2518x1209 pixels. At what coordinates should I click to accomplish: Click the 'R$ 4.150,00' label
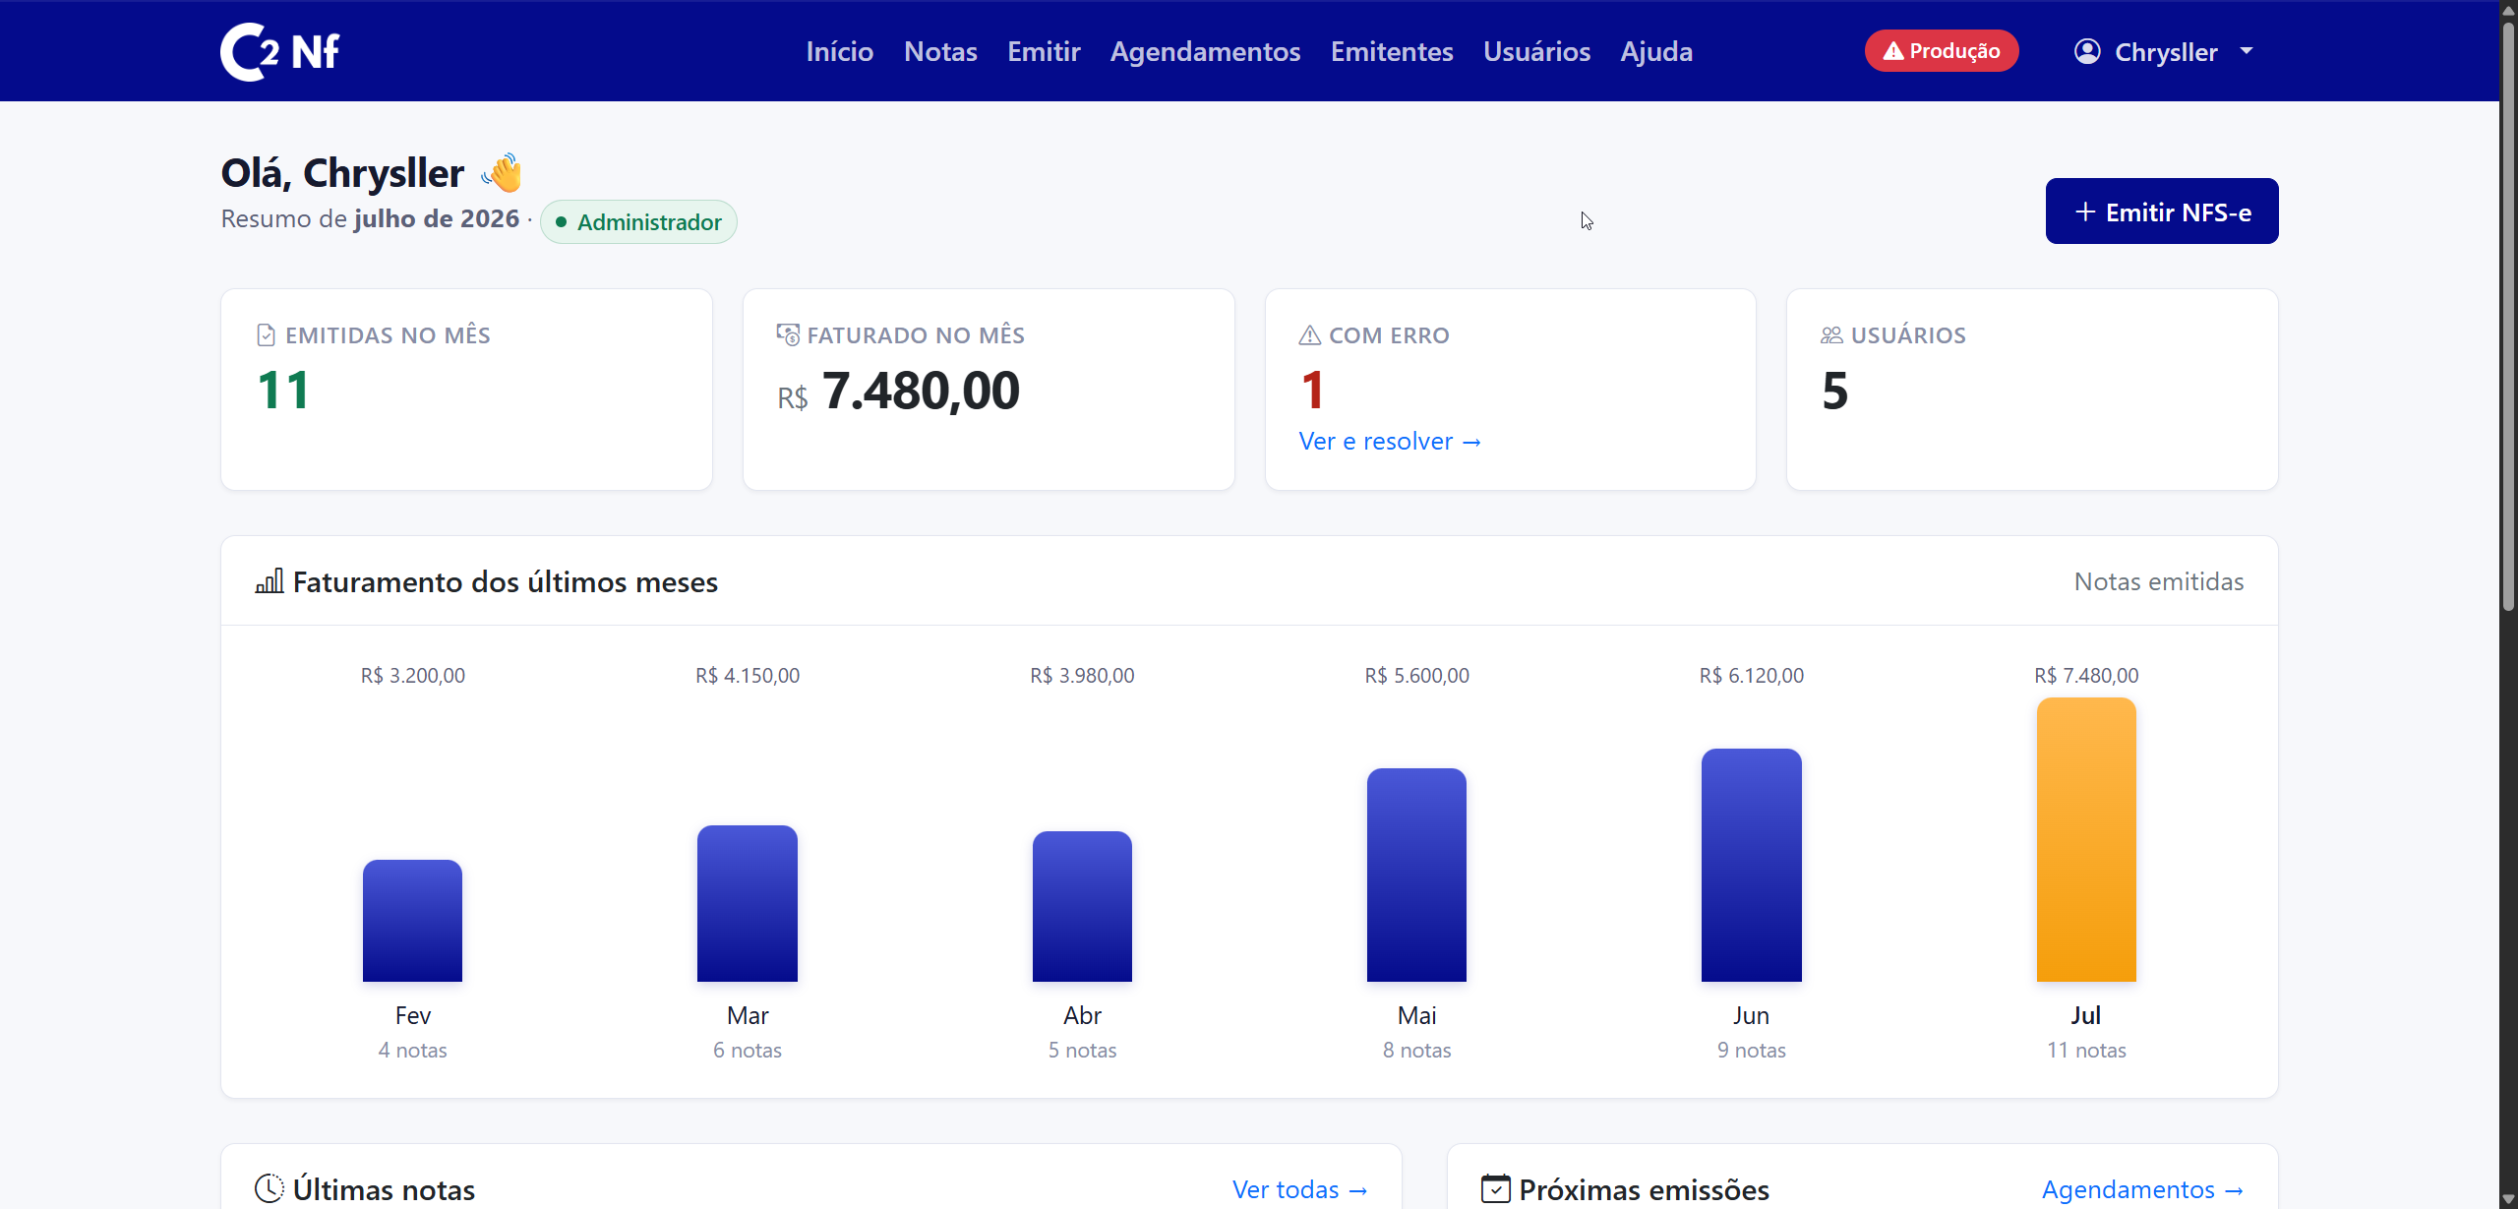(x=748, y=675)
